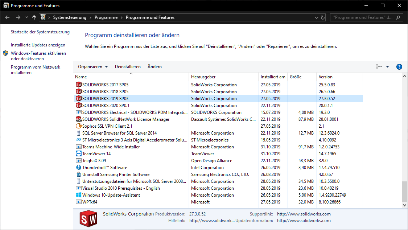The height and width of the screenshot is (230, 408).
Task: Sort by the Version column header
Action: coord(339,77)
